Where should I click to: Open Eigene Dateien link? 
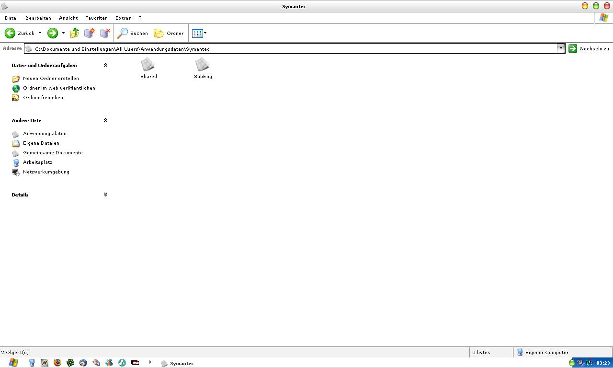point(41,143)
